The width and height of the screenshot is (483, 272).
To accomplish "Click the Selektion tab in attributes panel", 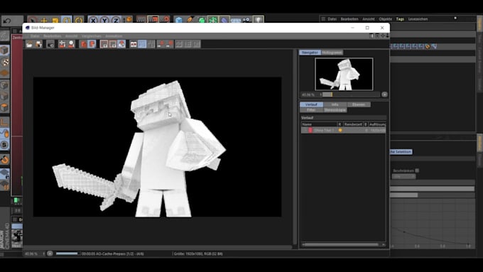I will point(401,152).
